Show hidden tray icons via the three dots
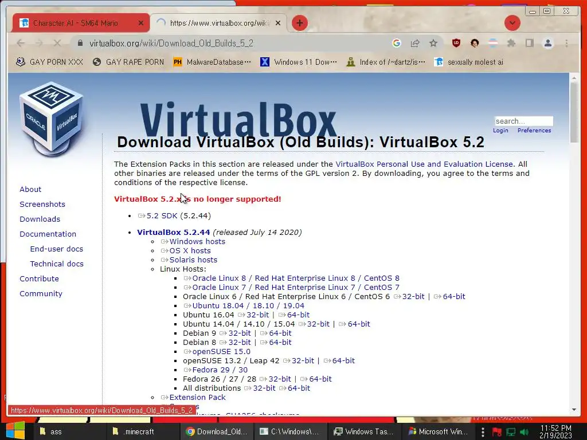 click(x=483, y=432)
